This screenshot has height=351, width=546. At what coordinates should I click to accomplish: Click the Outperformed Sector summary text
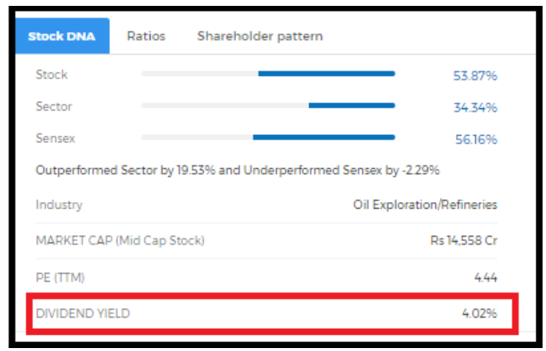pyautogui.click(x=238, y=170)
